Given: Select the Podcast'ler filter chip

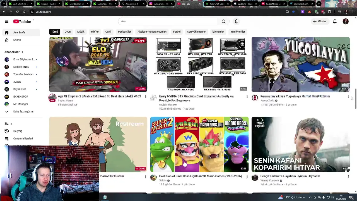Looking at the screenshot, I should point(124,32).
